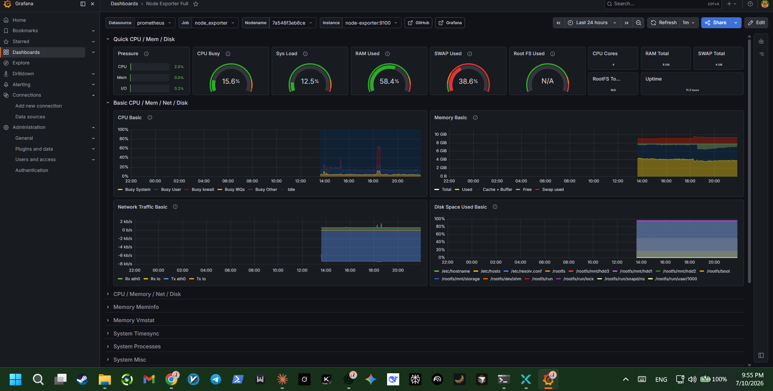This screenshot has width=773, height=391.
Task: Open the GitHub dashboard link
Action: 419,23
